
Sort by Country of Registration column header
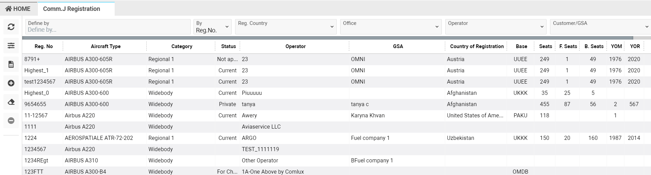coord(476,46)
